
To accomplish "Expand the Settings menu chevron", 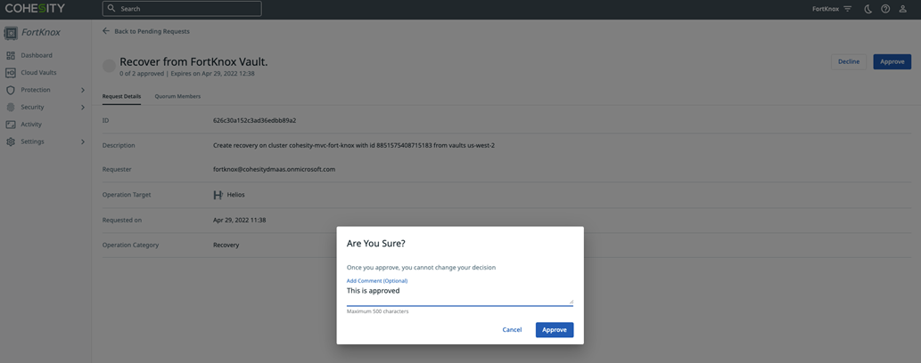I will [83, 142].
